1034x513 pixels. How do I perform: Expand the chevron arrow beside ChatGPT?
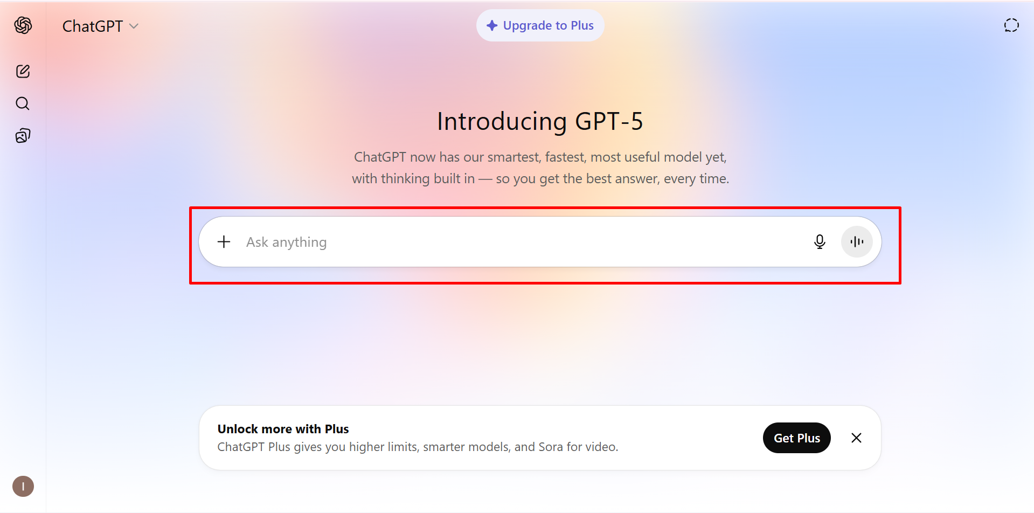pyautogui.click(x=134, y=26)
